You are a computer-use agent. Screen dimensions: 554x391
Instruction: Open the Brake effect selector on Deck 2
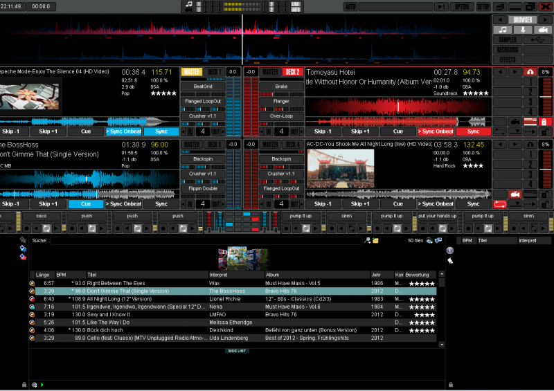[281, 87]
